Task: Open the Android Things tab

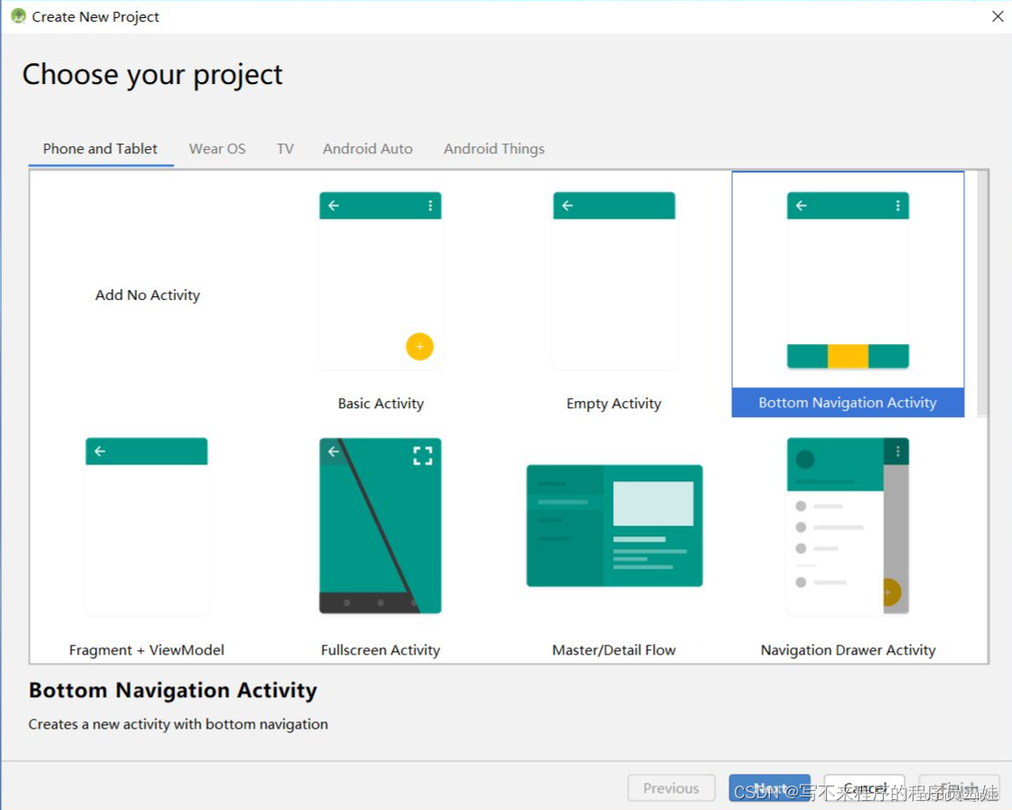Action: (494, 149)
